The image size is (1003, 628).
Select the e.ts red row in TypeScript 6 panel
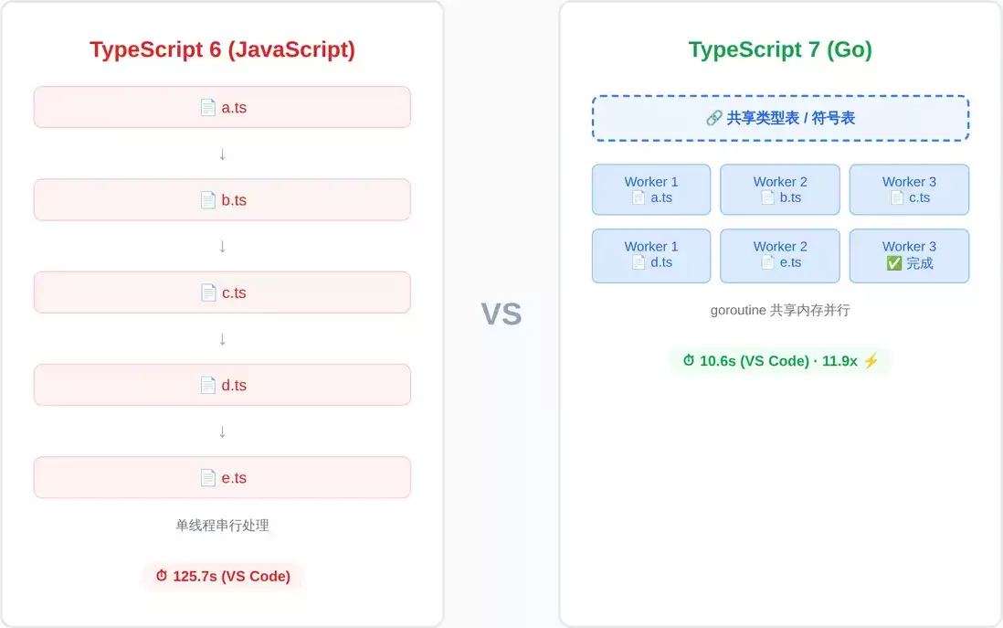tap(222, 477)
